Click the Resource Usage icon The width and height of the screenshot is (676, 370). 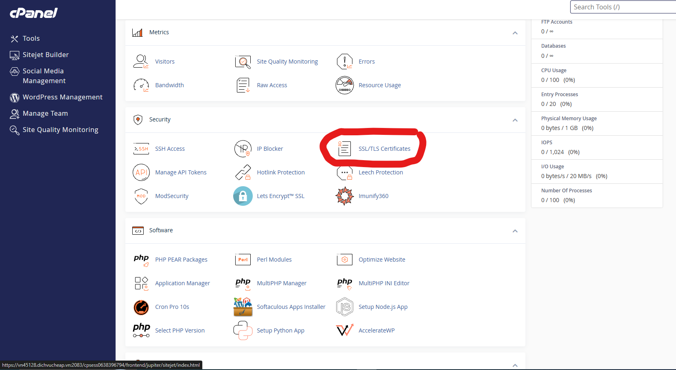pyautogui.click(x=345, y=85)
